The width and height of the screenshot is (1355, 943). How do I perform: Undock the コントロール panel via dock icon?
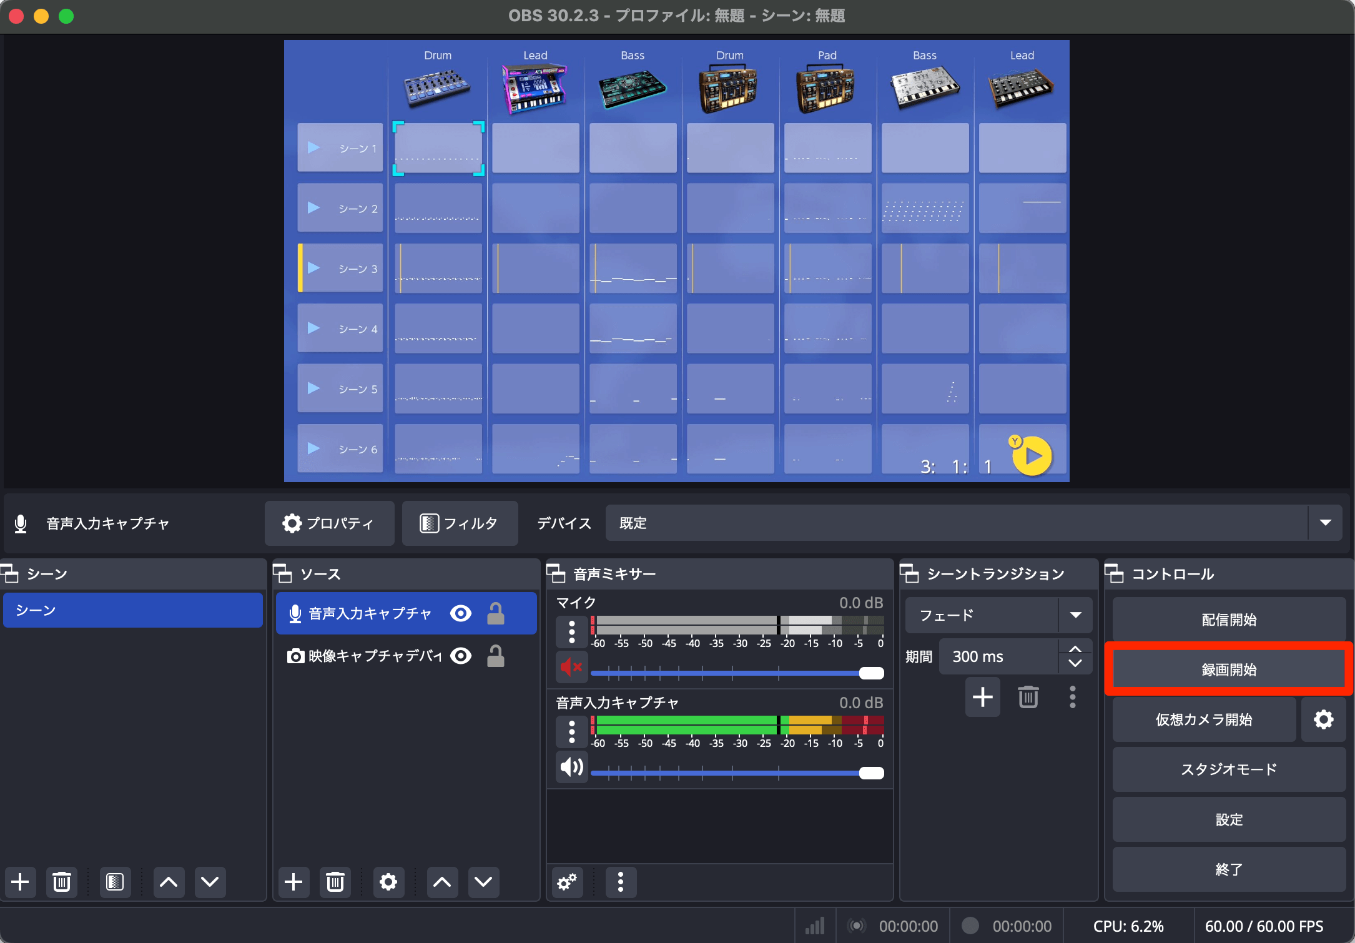coord(1115,573)
